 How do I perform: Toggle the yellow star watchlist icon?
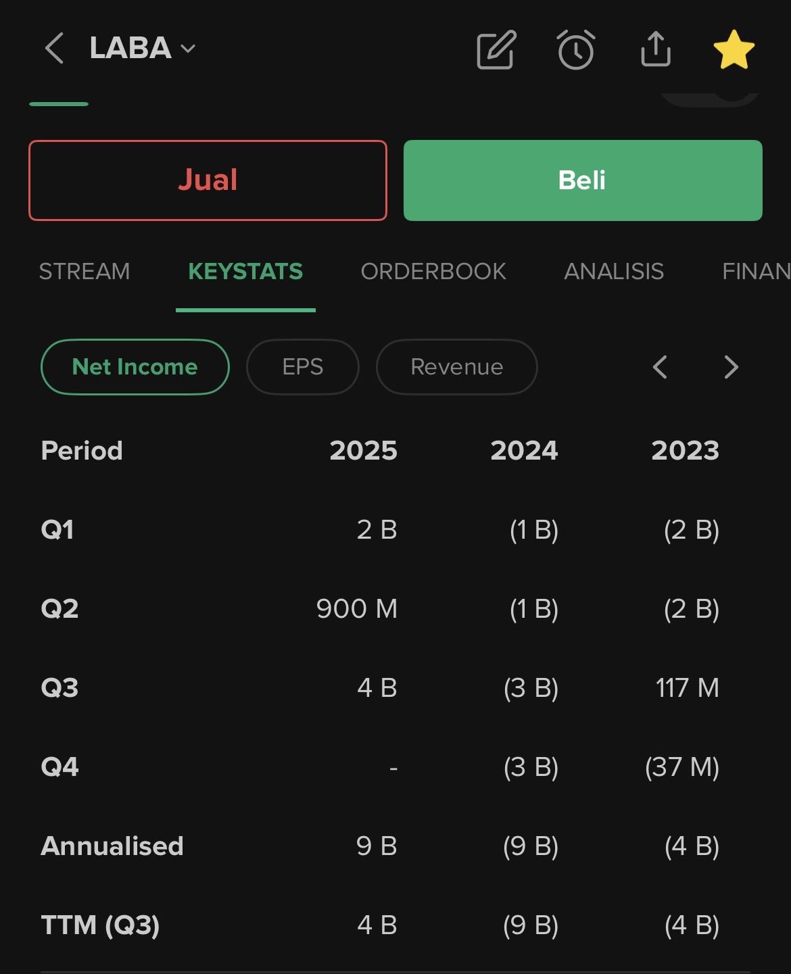point(734,50)
